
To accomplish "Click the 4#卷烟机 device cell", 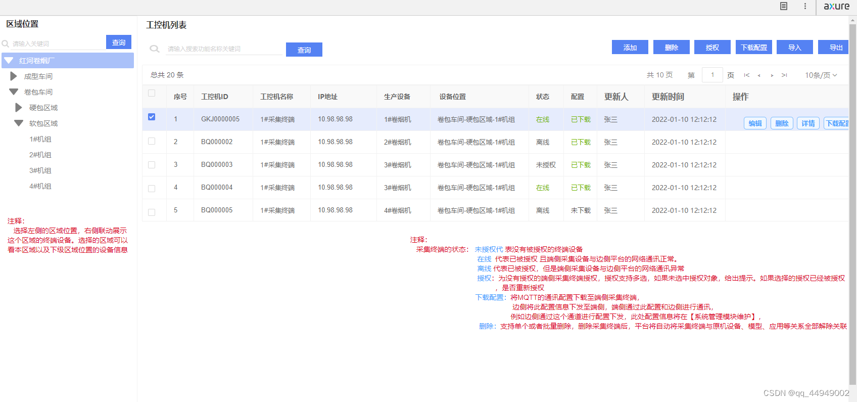I will tap(398, 210).
